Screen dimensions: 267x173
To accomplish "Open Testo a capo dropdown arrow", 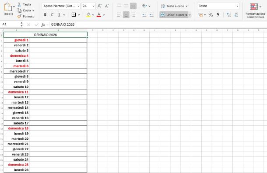I will (186, 6).
